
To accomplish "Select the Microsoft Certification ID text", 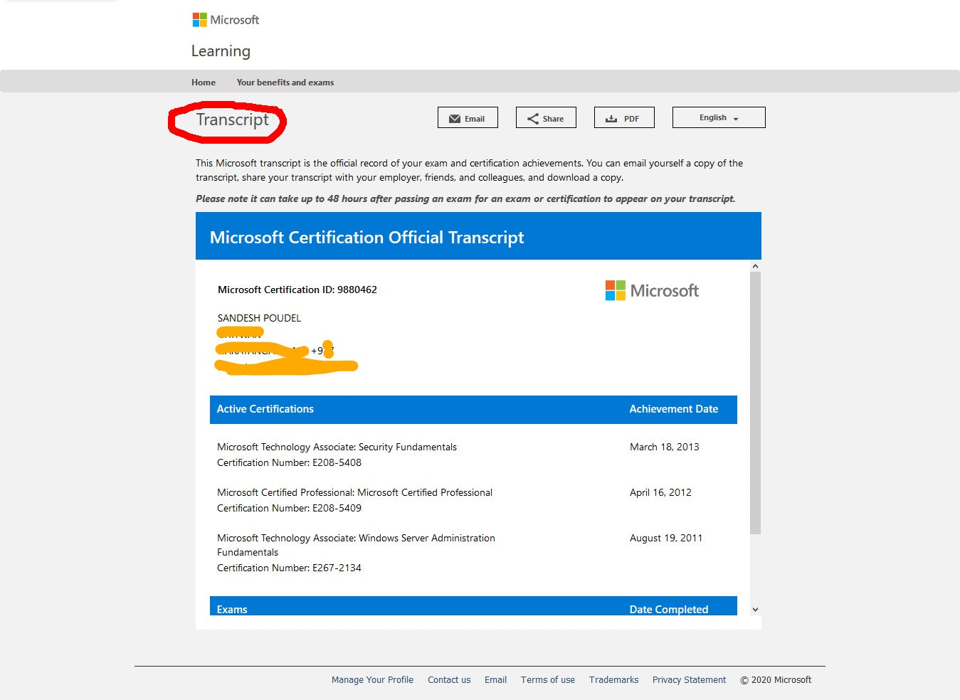I will (297, 290).
